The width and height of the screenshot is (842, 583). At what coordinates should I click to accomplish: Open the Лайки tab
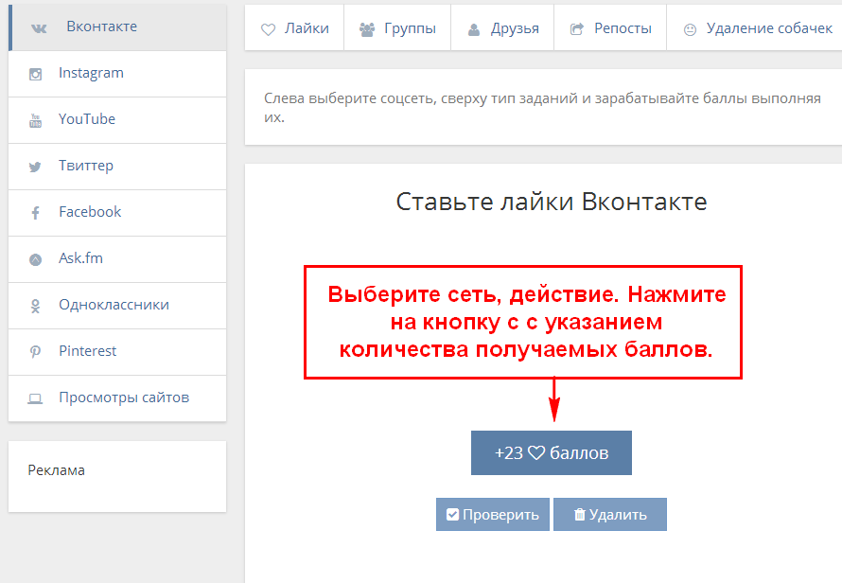[294, 28]
